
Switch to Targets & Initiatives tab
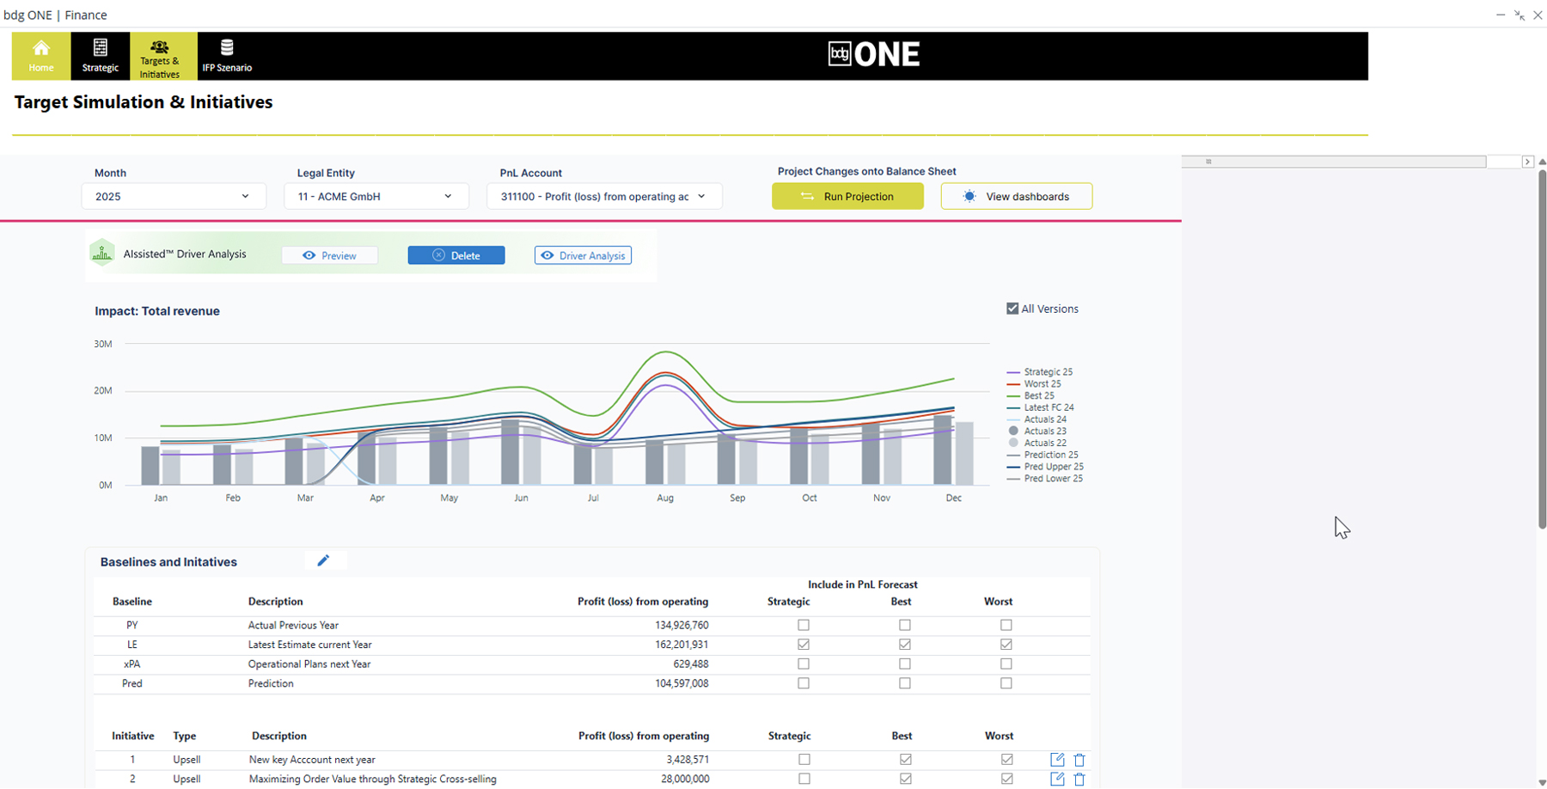click(160, 57)
